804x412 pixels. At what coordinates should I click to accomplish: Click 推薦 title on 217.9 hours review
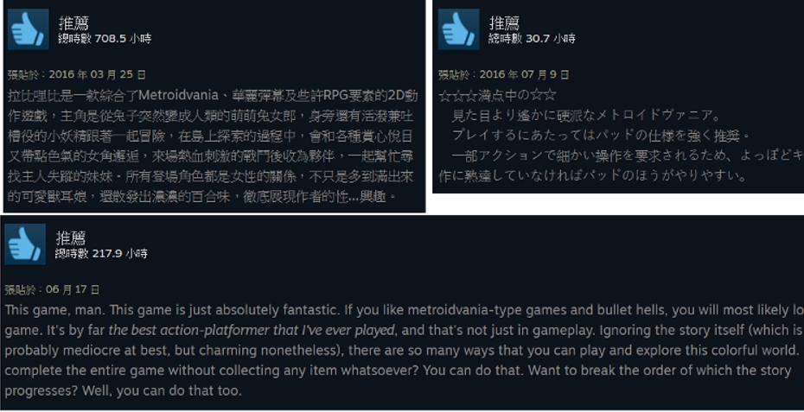coord(71,238)
